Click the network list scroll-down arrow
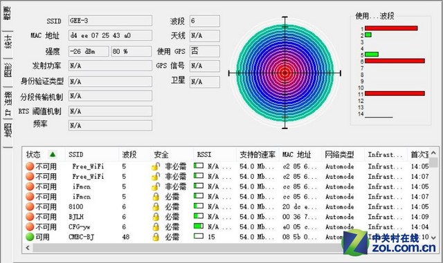 coord(434,237)
